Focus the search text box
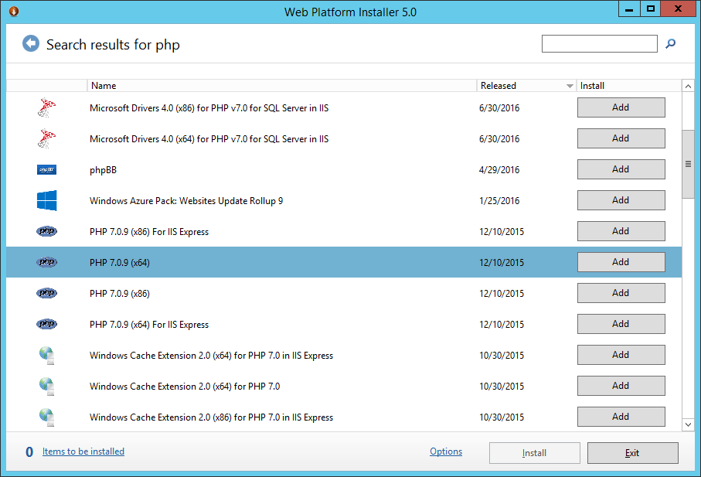The height and width of the screenshot is (477, 701). coord(599,44)
